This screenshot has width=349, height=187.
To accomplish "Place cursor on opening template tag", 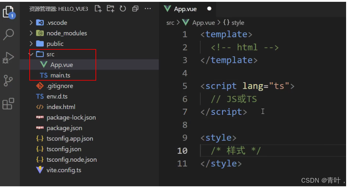I will coord(226,34).
